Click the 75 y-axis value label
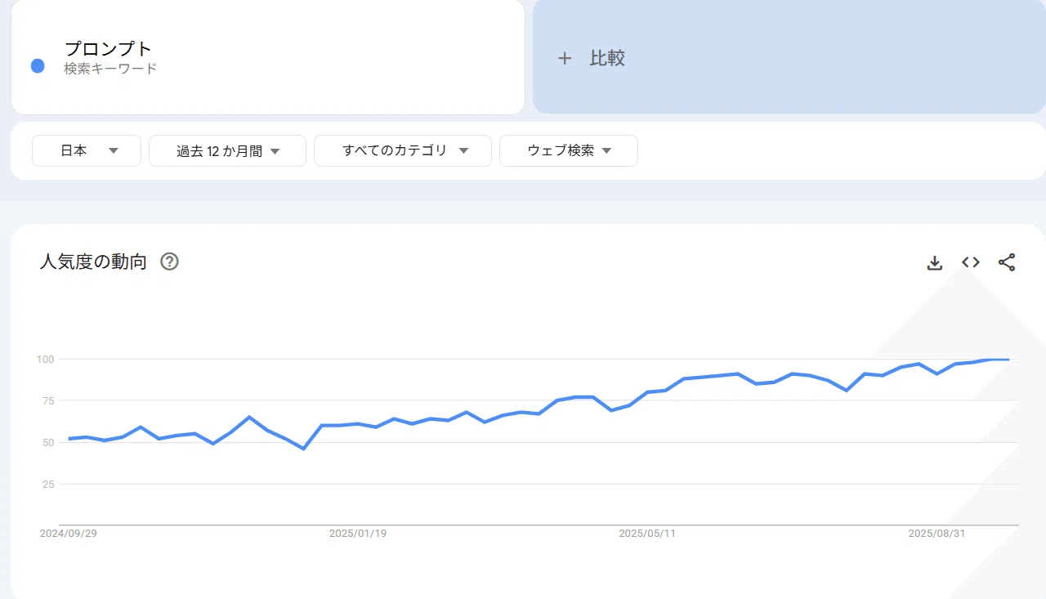 (x=47, y=400)
